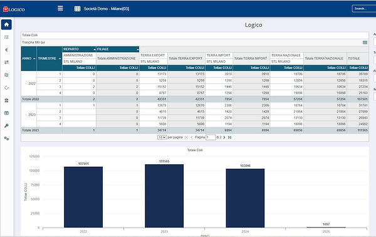
Task: Jump to the last page of results
Action: [x=229, y=137]
